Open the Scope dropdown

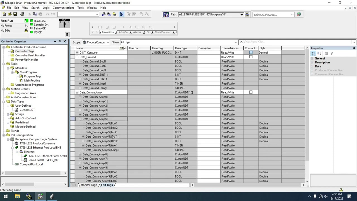(x=107, y=42)
